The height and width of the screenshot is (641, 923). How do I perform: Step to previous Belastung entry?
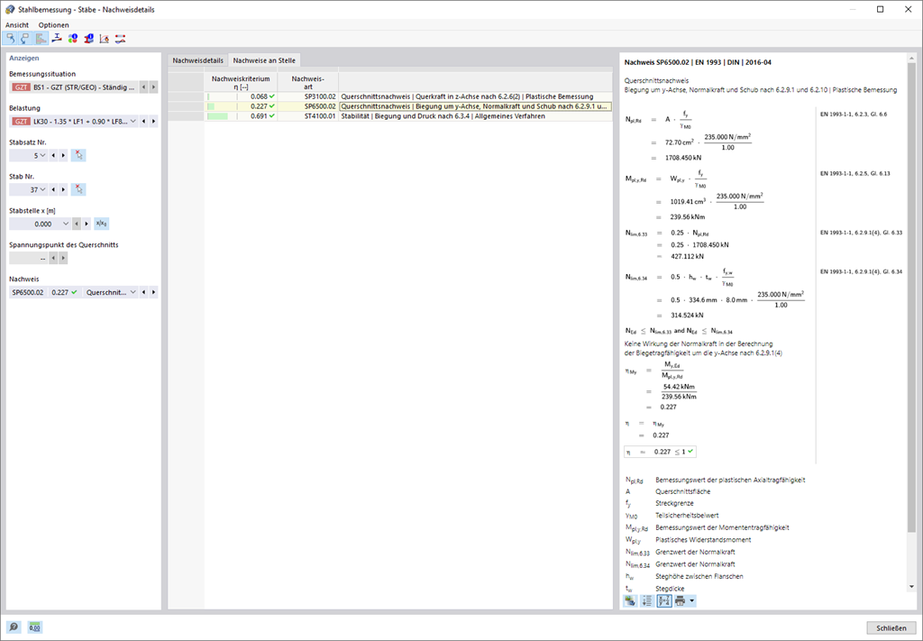tap(143, 121)
